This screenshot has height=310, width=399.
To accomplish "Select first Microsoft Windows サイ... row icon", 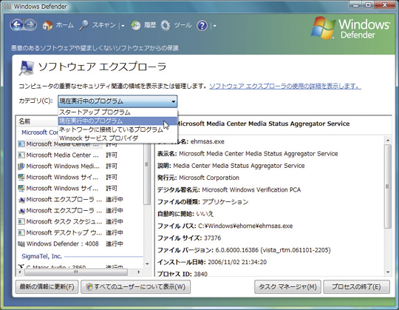I will tap(21, 177).
